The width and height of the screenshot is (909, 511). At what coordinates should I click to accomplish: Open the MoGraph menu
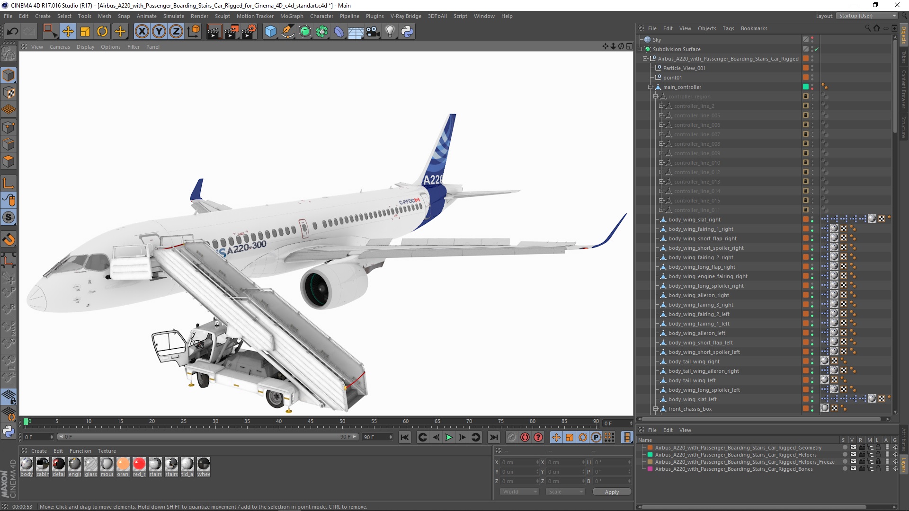292,16
